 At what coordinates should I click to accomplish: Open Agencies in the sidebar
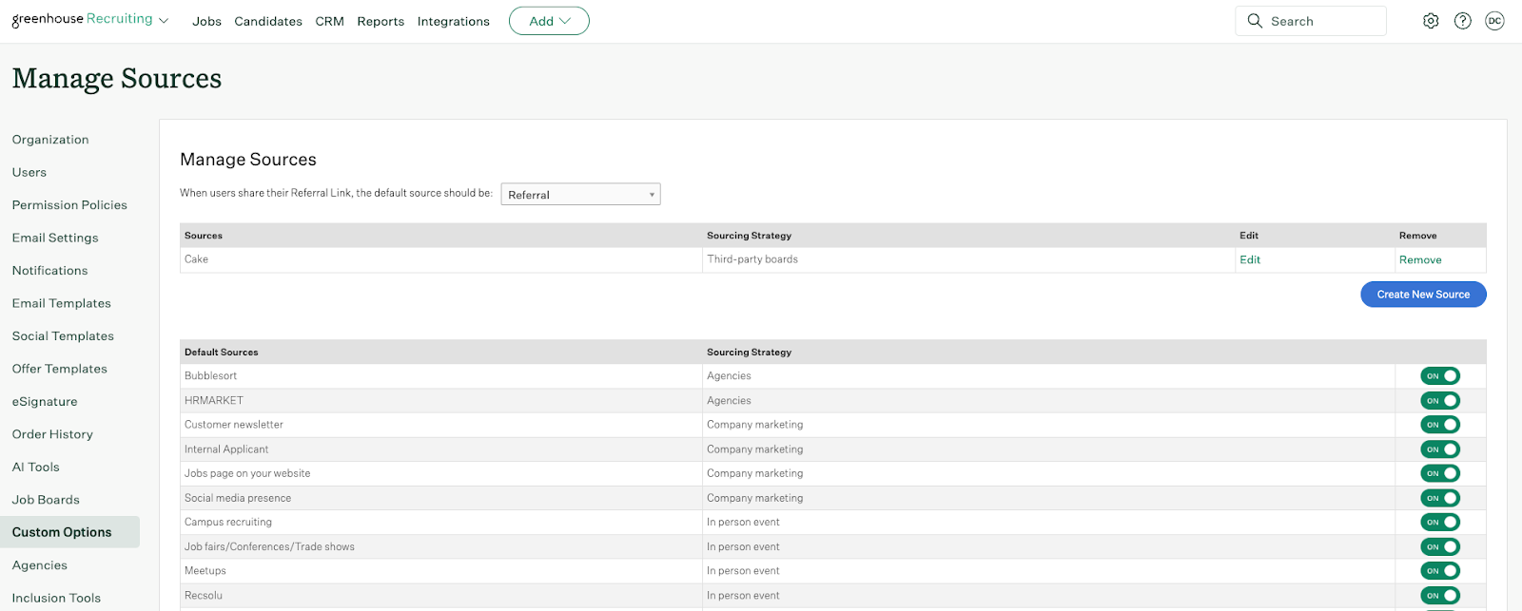tap(40, 565)
